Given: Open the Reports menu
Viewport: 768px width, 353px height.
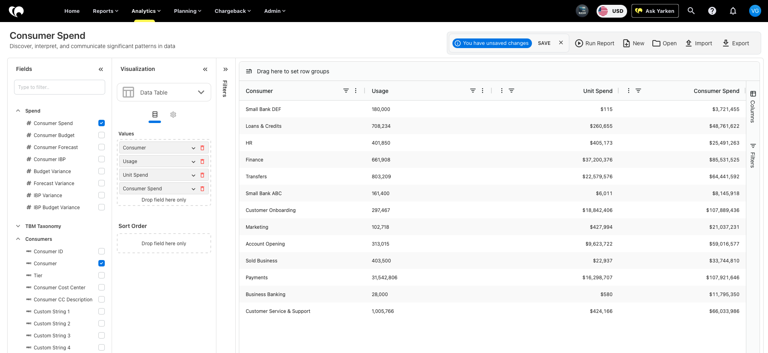Looking at the screenshot, I should (x=106, y=11).
